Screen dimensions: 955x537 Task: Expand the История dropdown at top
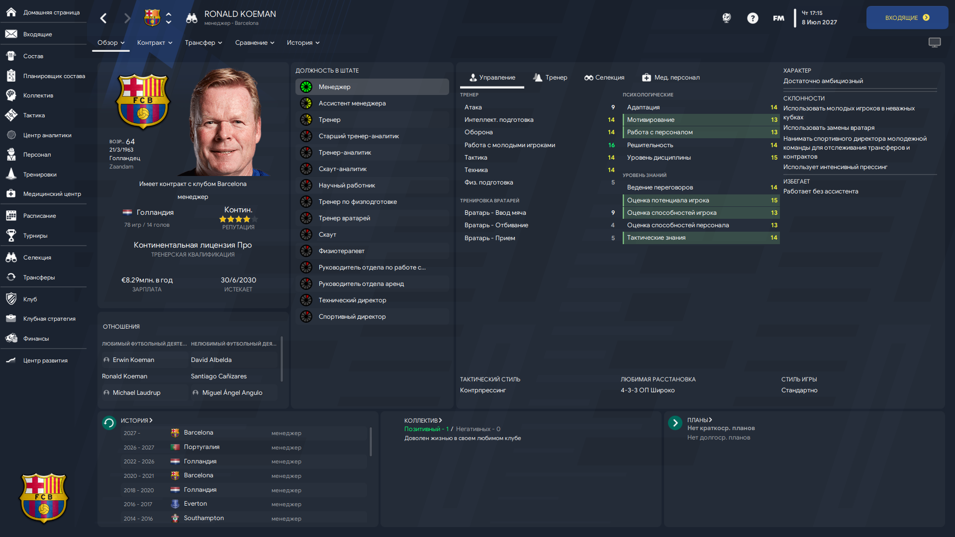pos(303,43)
